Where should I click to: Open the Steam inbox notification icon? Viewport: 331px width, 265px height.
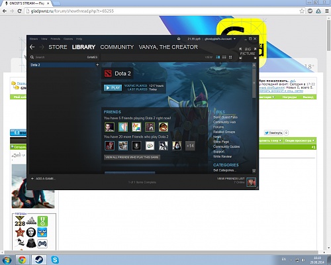click(179, 39)
